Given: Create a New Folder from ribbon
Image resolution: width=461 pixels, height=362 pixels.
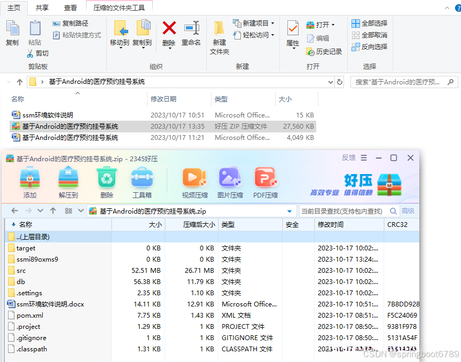Looking at the screenshot, I should (x=220, y=37).
